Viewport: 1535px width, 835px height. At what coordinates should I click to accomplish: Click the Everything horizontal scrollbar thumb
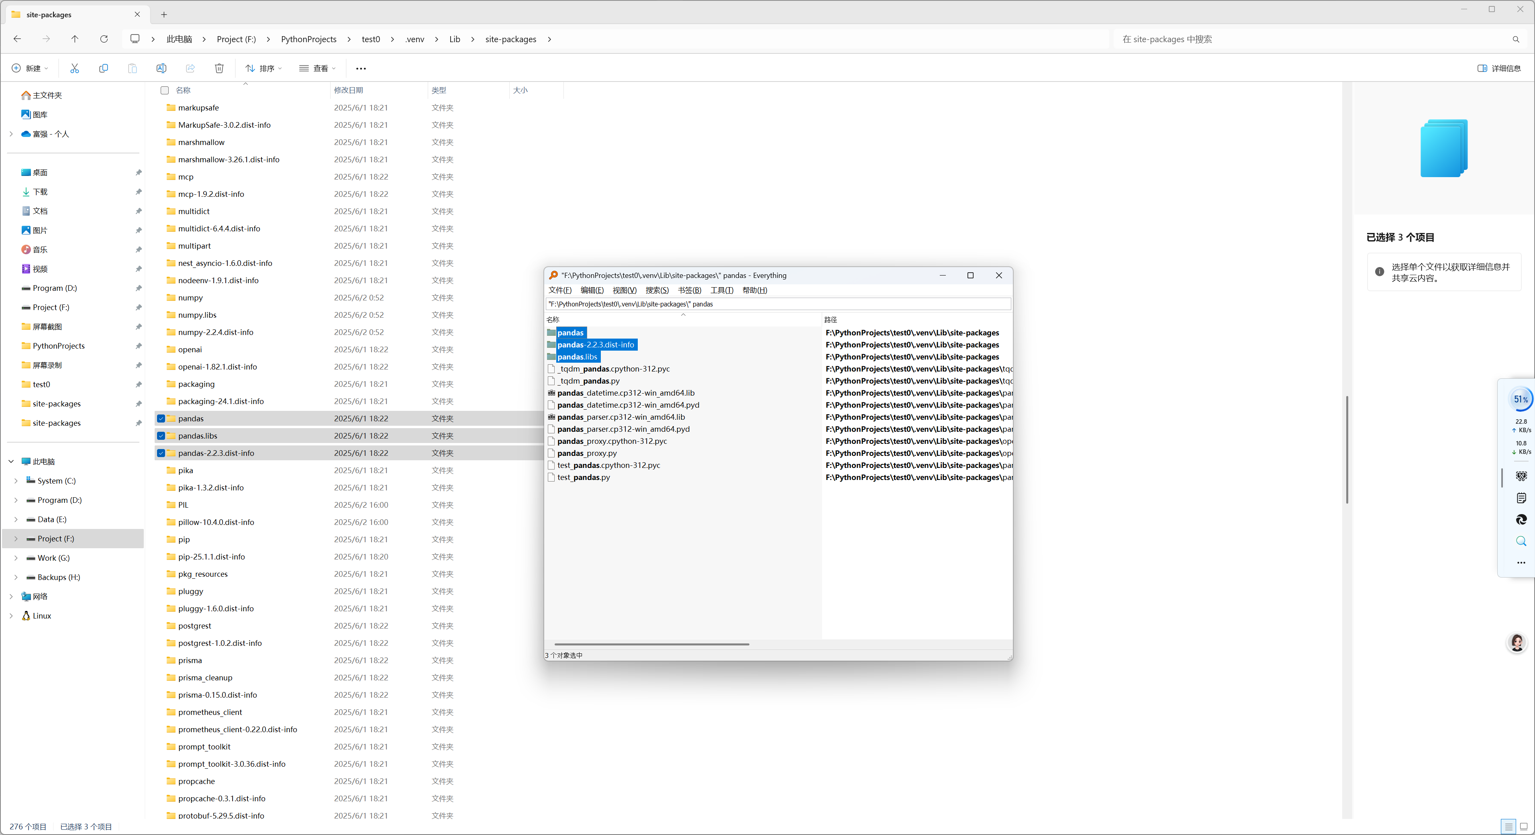point(651,644)
